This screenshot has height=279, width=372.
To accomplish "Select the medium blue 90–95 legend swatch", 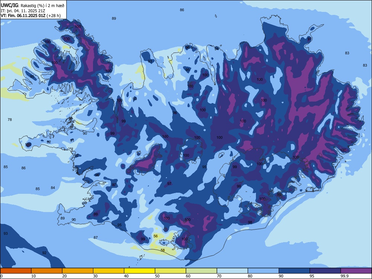I will coord(294,271).
